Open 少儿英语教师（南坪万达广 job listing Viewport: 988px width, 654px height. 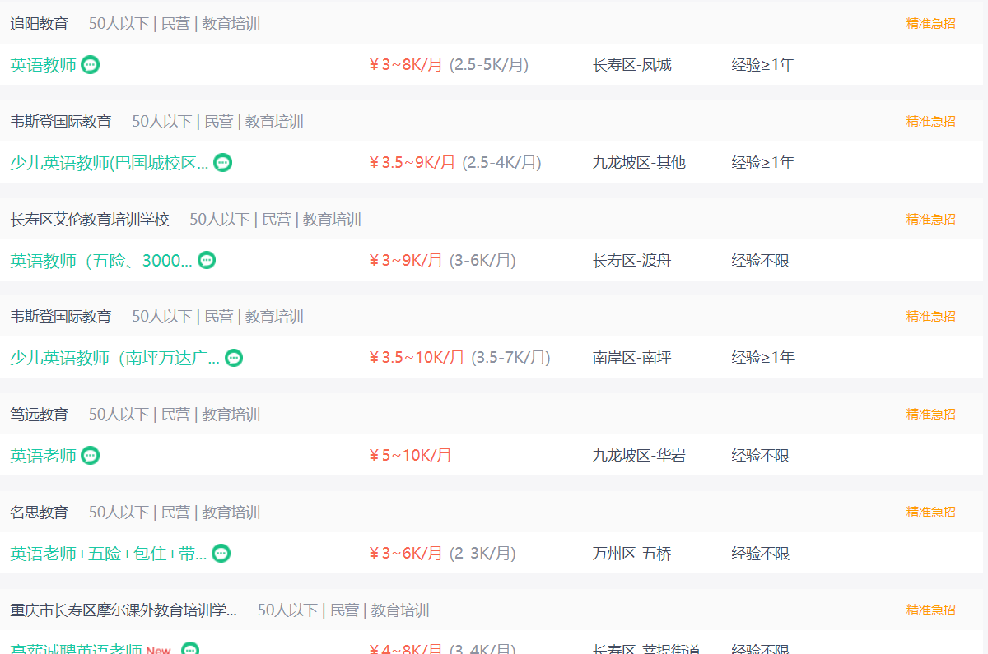tap(114, 358)
